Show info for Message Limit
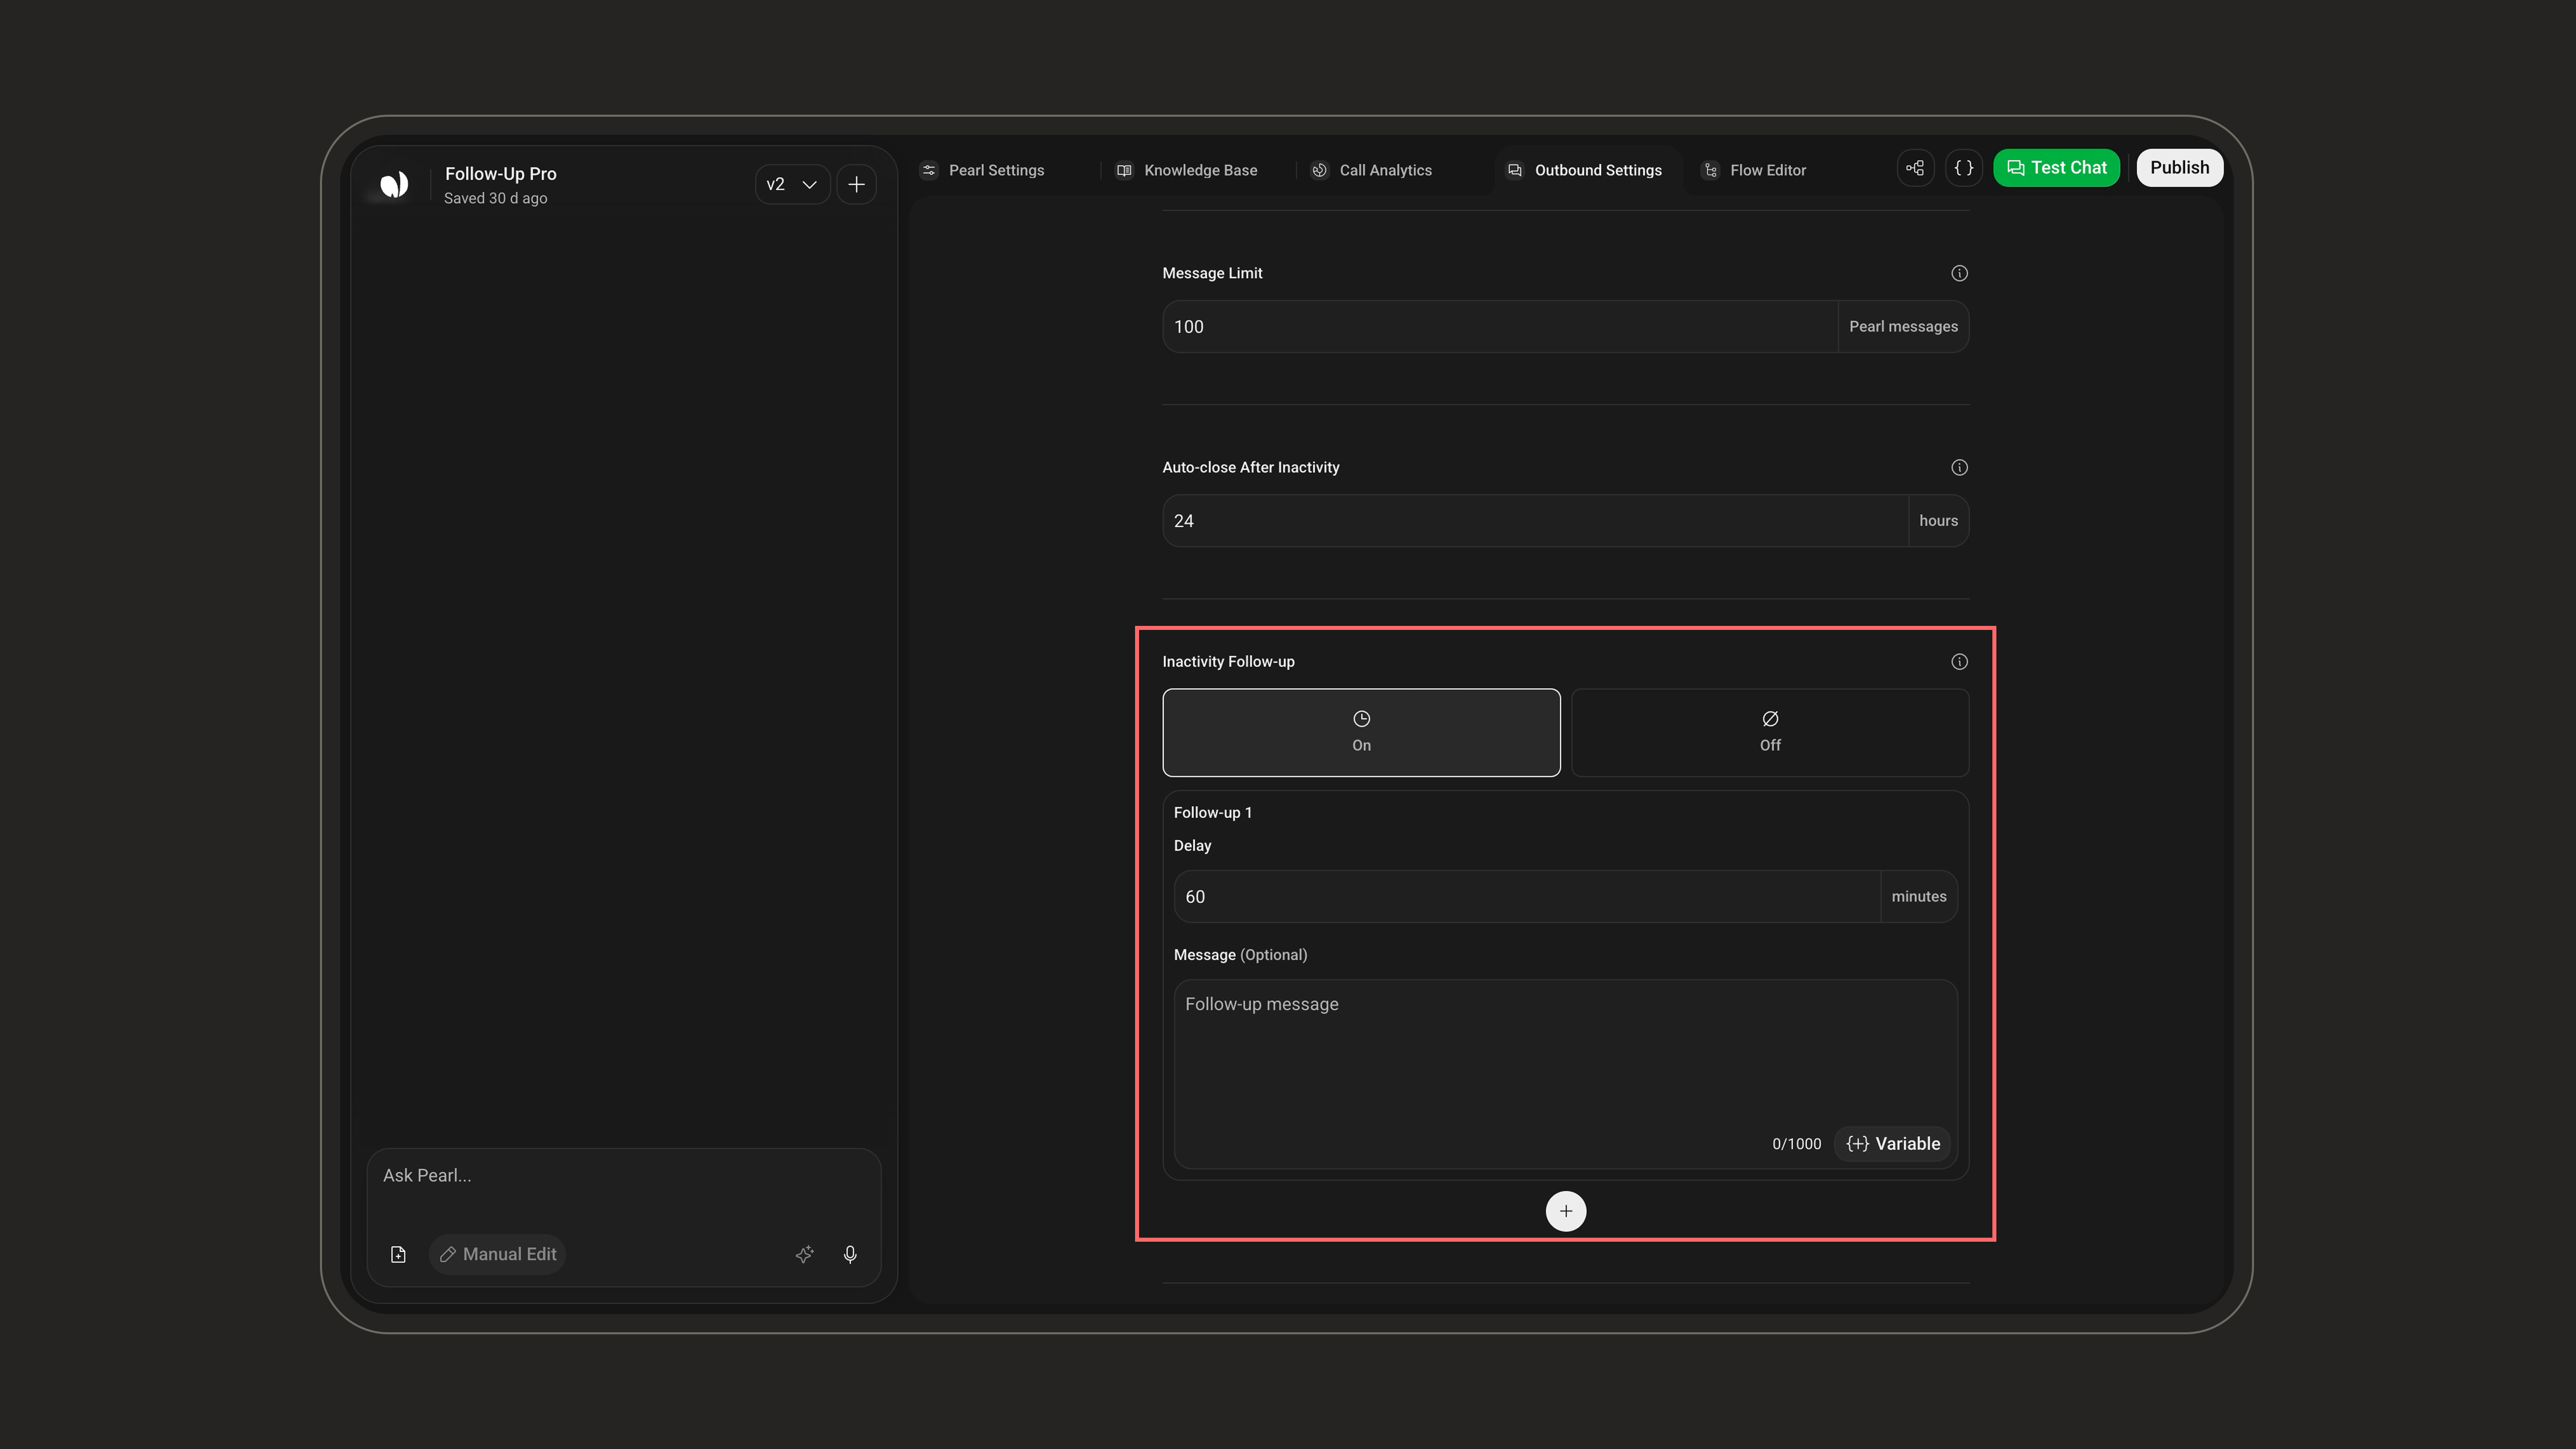The height and width of the screenshot is (1449, 2576). tap(1959, 273)
